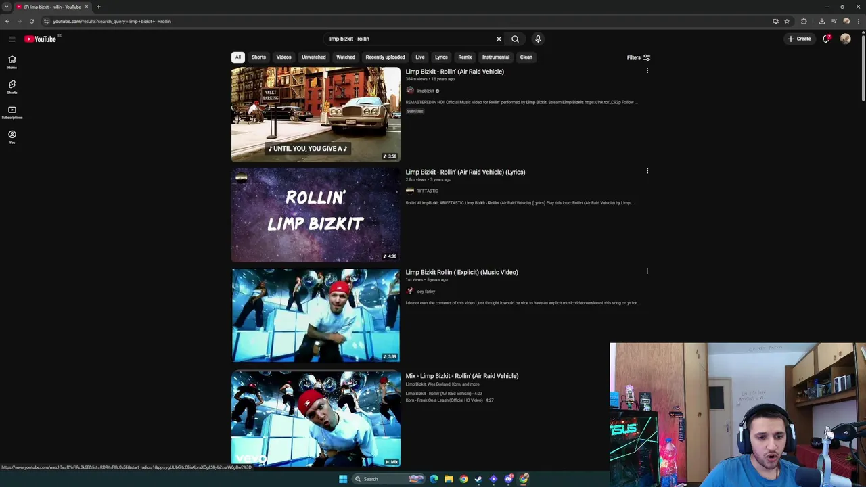The height and width of the screenshot is (487, 866).
Task: Select the Unwatched filter chip
Action: [313, 57]
